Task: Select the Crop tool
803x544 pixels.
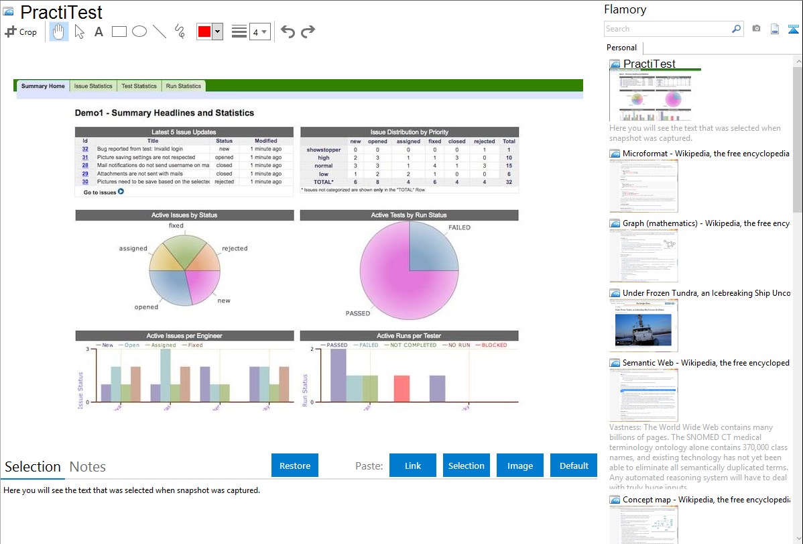Action: (21, 32)
